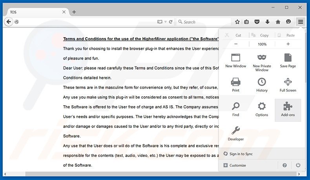Click Copy in the edit controls
Viewport: 310px width, 180px height.
click(262, 35)
